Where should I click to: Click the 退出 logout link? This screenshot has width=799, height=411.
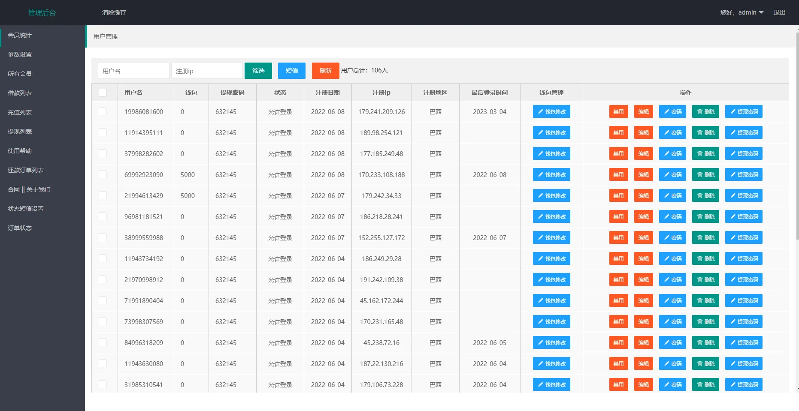pos(779,12)
